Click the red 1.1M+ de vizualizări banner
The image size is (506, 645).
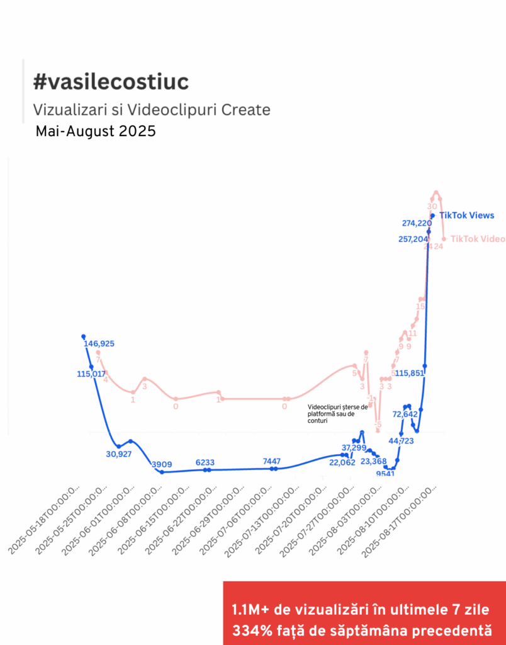coord(364,620)
